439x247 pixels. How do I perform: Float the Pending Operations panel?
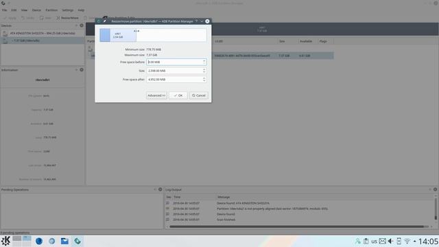coord(155,189)
